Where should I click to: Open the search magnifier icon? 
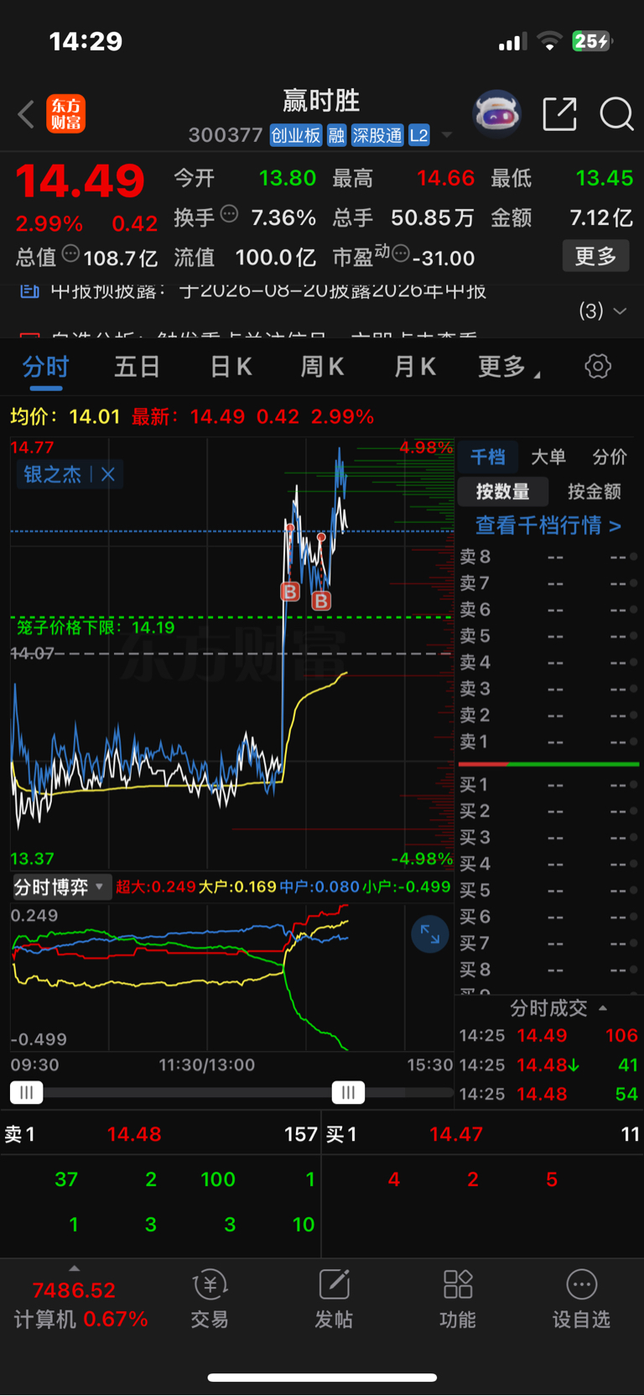(x=616, y=114)
